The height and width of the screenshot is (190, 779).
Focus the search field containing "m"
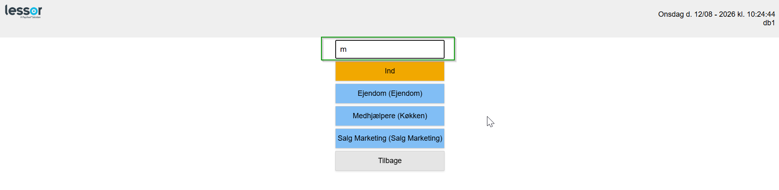point(389,49)
